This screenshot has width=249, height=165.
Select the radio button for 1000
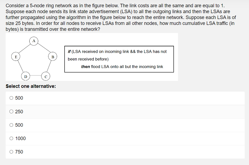click(11, 138)
